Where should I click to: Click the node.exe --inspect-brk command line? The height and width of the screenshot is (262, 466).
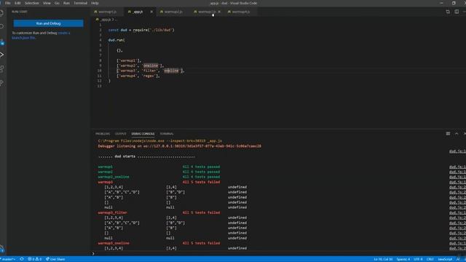tap(160, 140)
